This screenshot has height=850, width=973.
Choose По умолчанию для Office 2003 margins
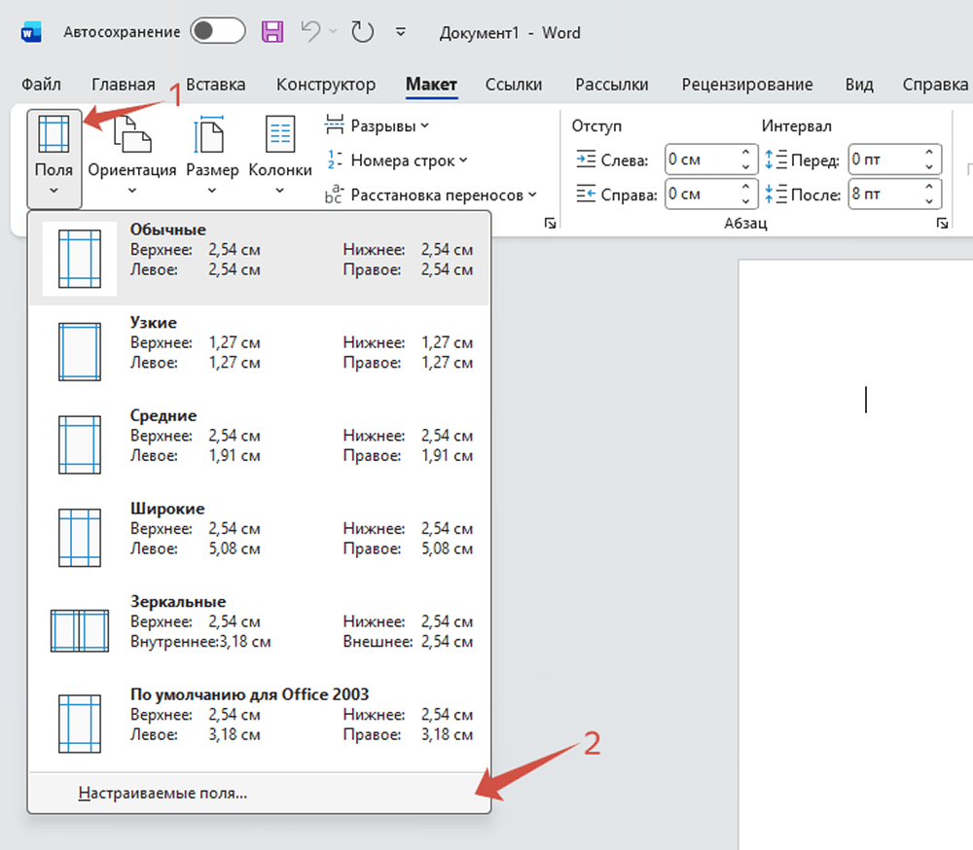click(x=260, y=724)
